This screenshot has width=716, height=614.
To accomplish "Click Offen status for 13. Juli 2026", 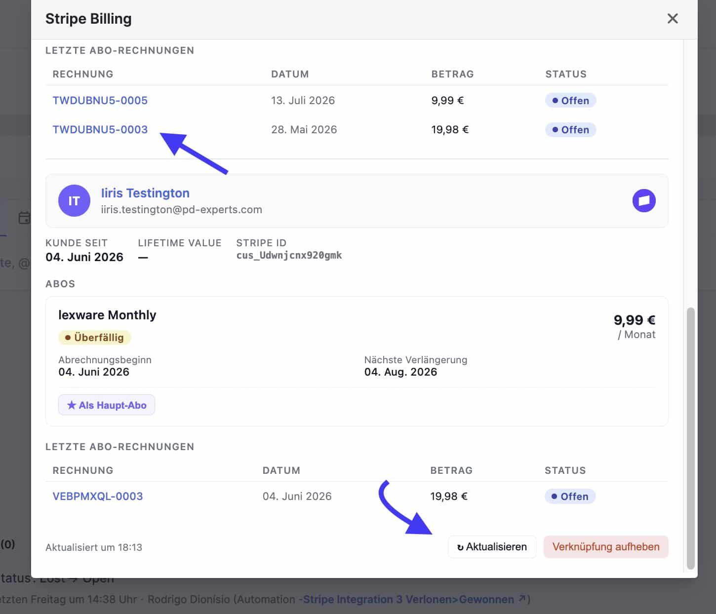I will coord(570,101).
